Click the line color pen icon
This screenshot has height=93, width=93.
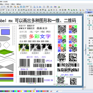click(x=57, y=91)
